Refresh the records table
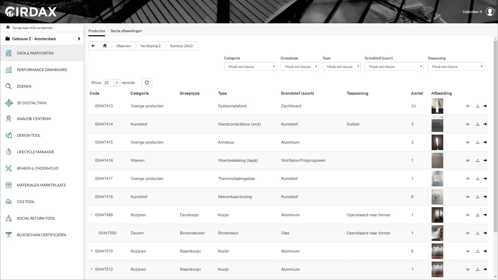 147,83
